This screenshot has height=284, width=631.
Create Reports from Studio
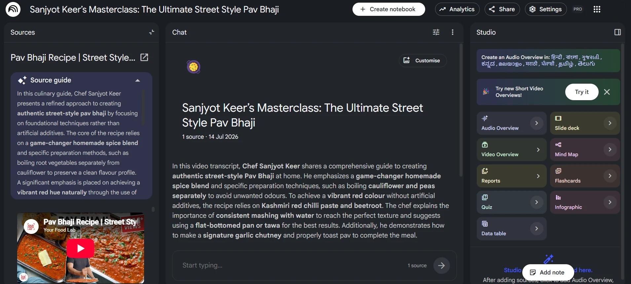click(x=511, y=176)
